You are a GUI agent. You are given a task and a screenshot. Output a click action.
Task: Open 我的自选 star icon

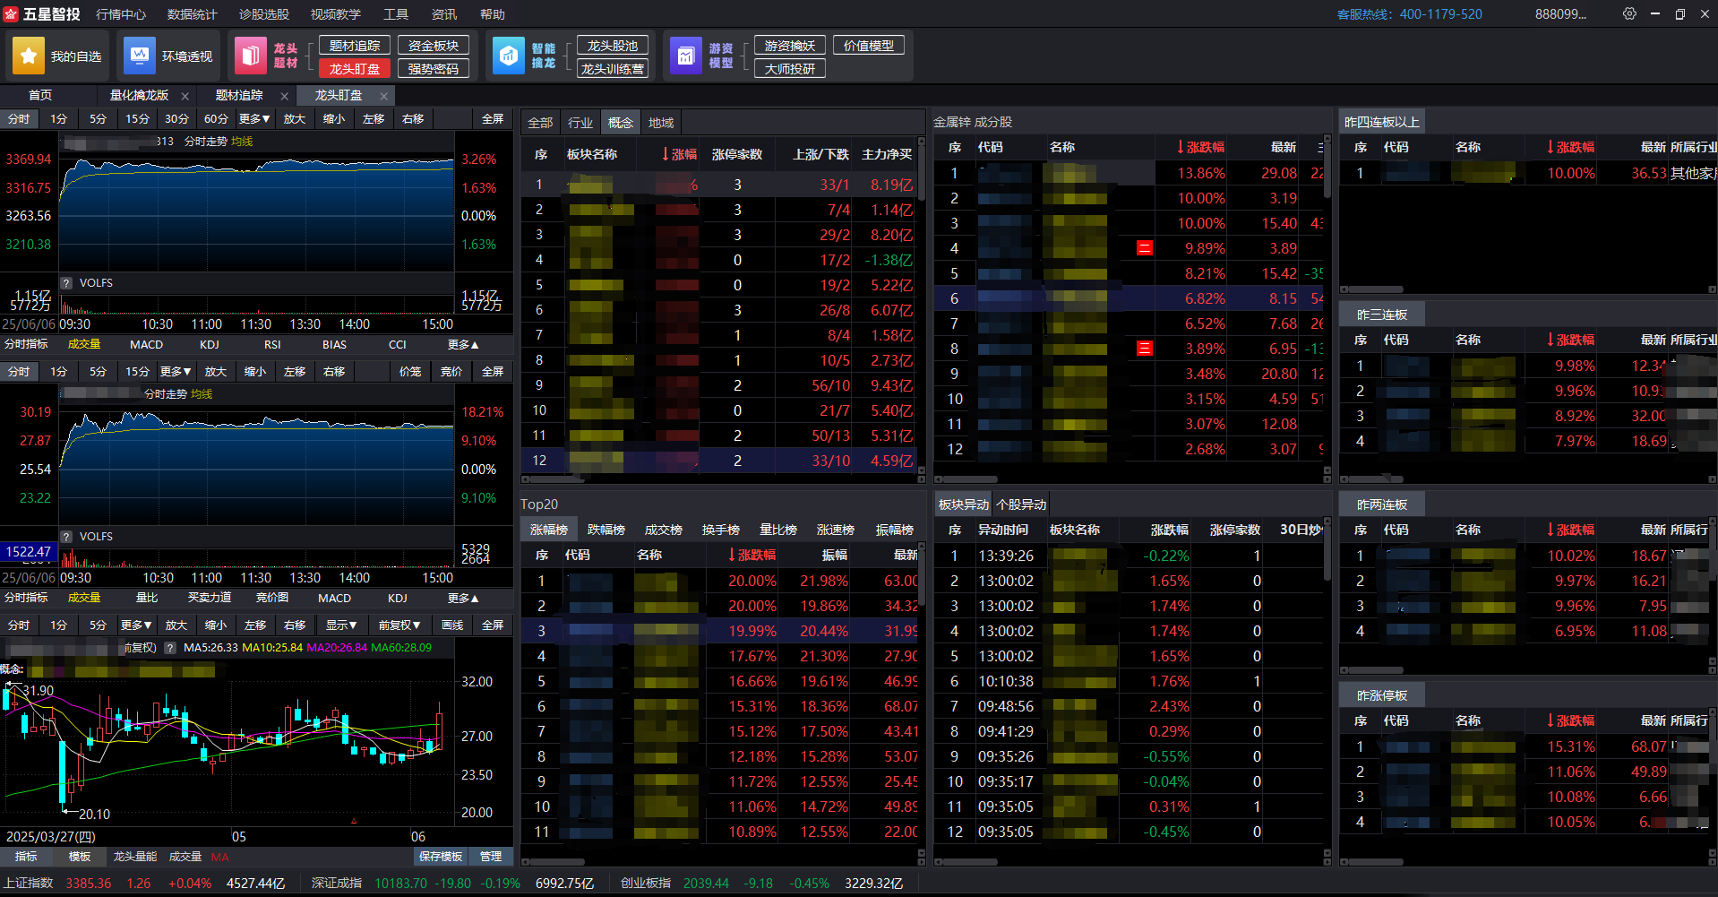pos(29,56)
